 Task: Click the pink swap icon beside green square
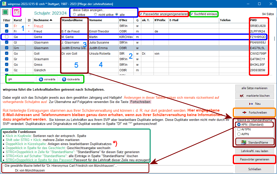17,12
